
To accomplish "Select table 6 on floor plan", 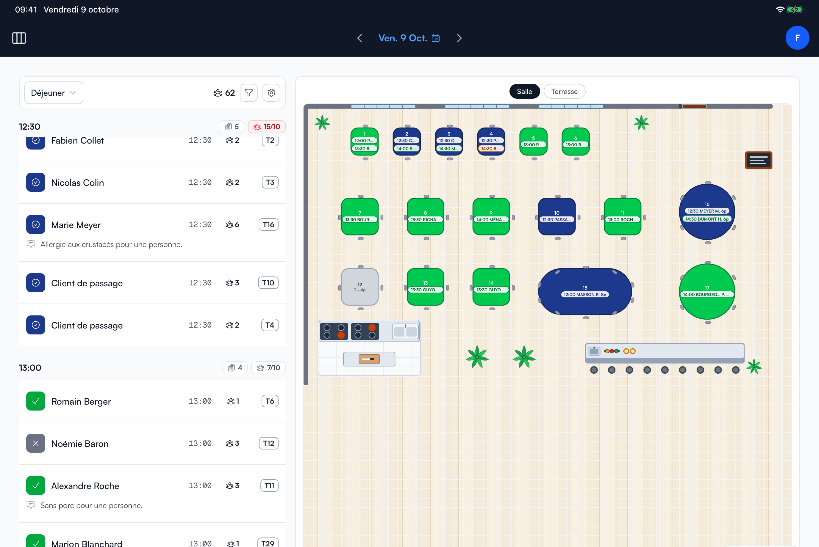I will coord(576,142).
